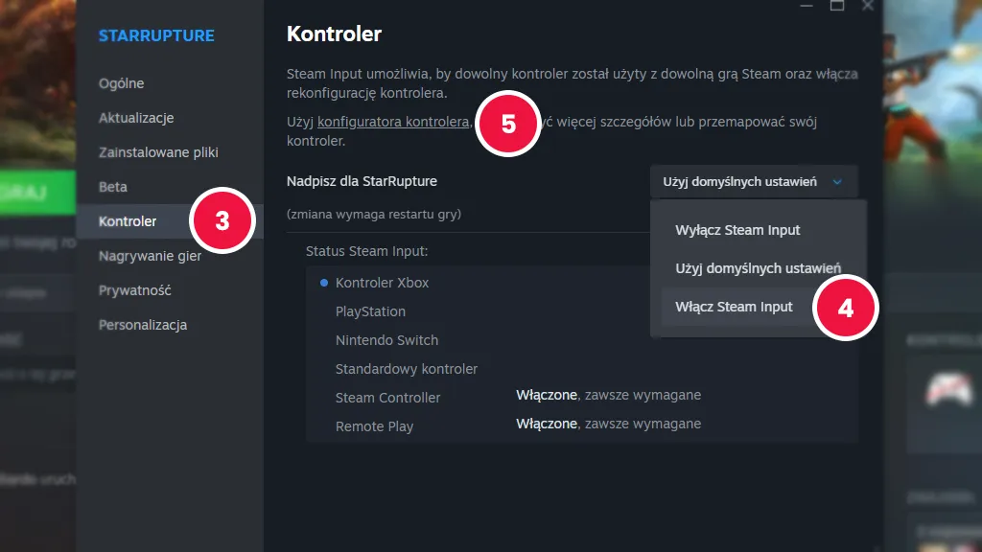The image size is (982, 552).
Task: Maximize the properties window
Action: [x=837, y=5]
